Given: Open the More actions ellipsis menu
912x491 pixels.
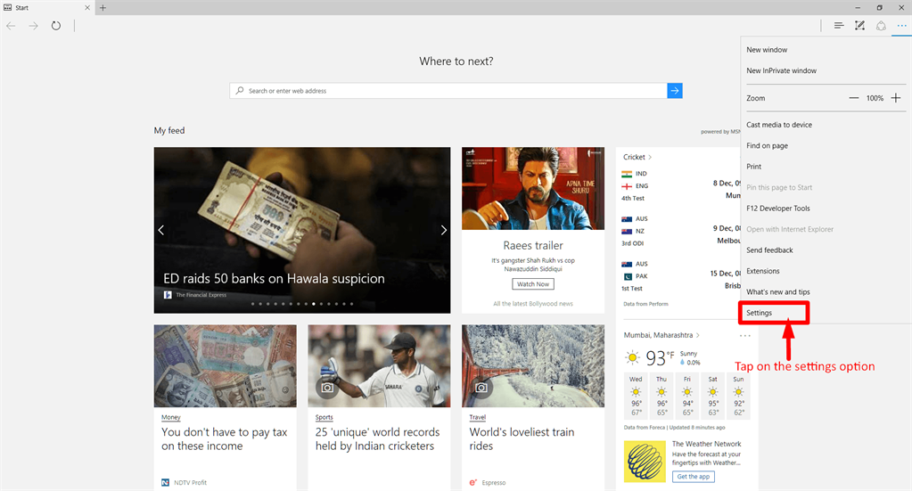Looking at the screenshot, I should point(901,26).
